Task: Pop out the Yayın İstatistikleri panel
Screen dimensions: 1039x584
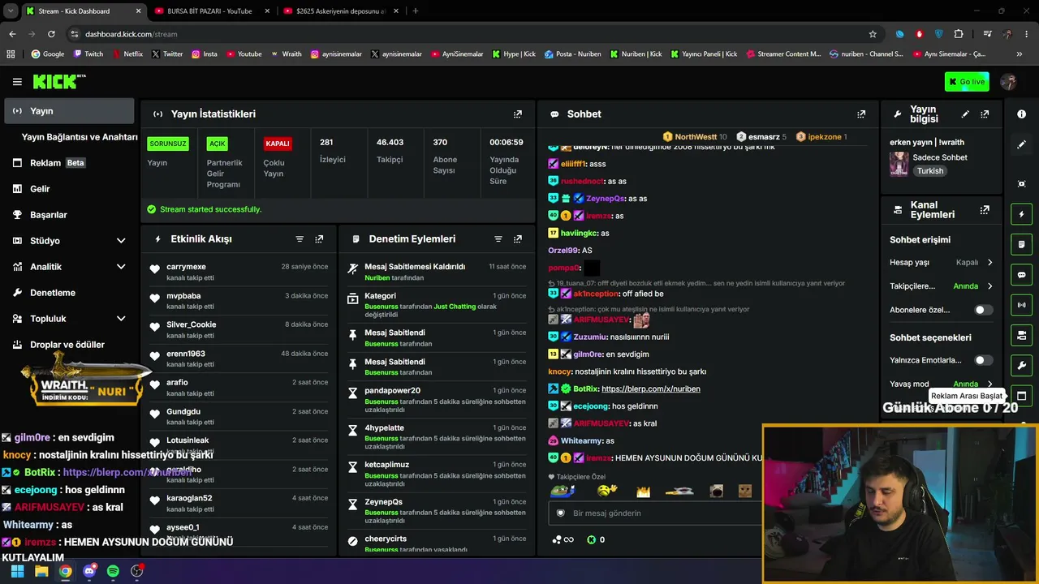Action: tap(518, 114)
